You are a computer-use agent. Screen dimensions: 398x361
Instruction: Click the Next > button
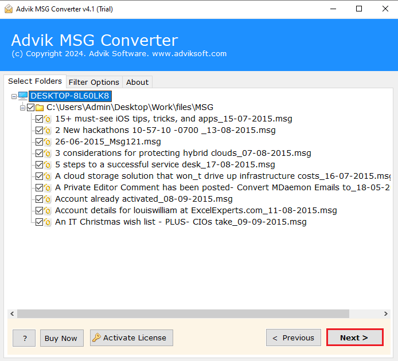point(354,338)
